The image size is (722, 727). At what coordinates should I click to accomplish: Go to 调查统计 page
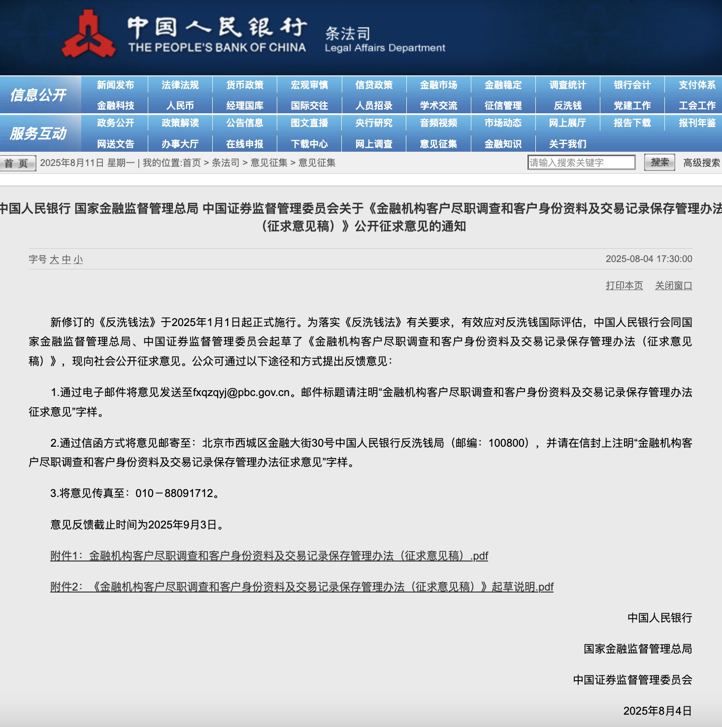tap(568, 85)
